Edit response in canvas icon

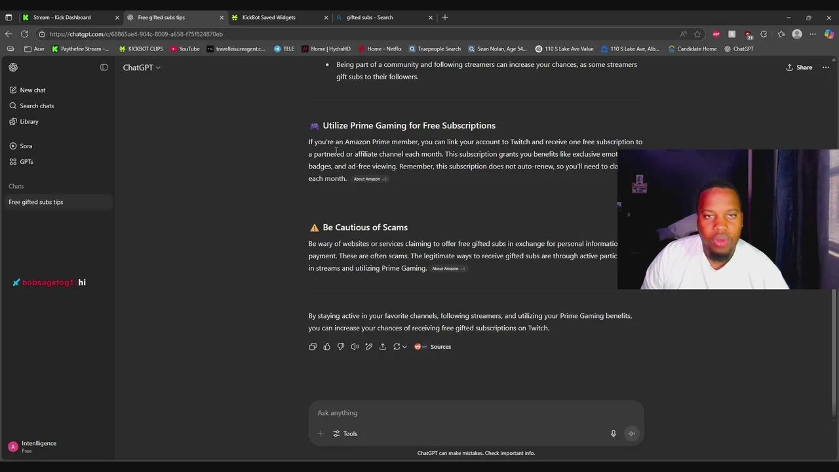point(368,347)
